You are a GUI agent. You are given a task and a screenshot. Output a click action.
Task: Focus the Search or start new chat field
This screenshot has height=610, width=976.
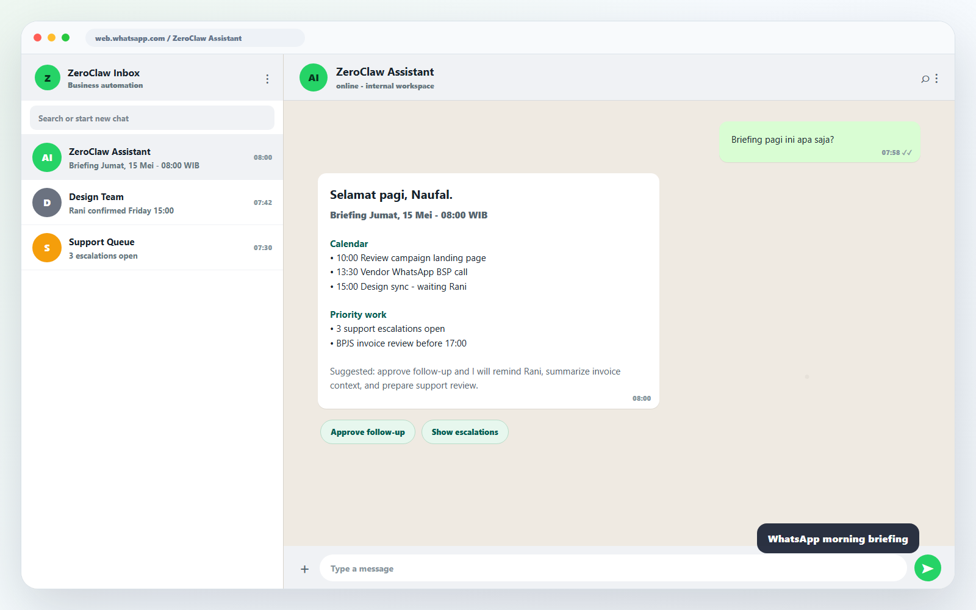(x=152, y=118)
